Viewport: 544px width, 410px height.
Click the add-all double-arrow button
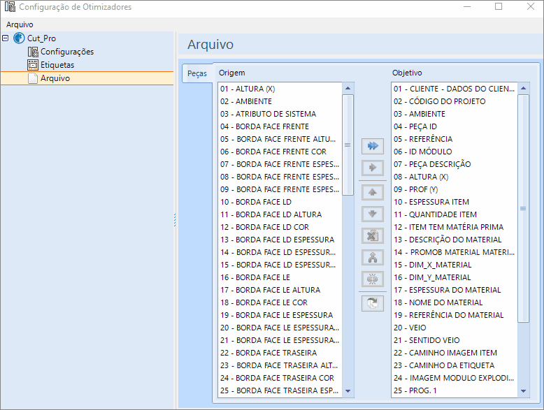tap(372, 146)
